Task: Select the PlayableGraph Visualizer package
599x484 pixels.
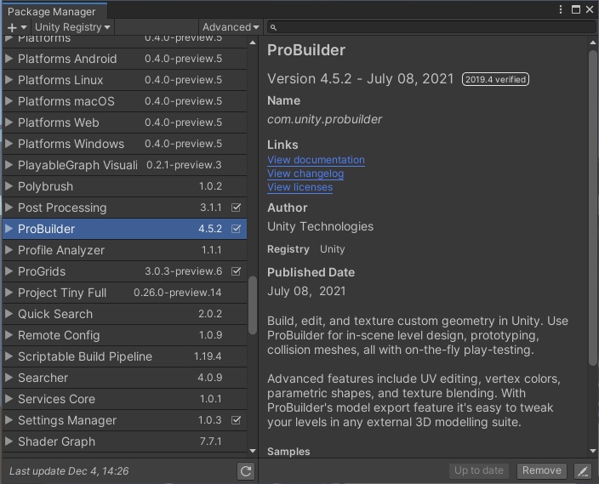Action: pos(124,165)
